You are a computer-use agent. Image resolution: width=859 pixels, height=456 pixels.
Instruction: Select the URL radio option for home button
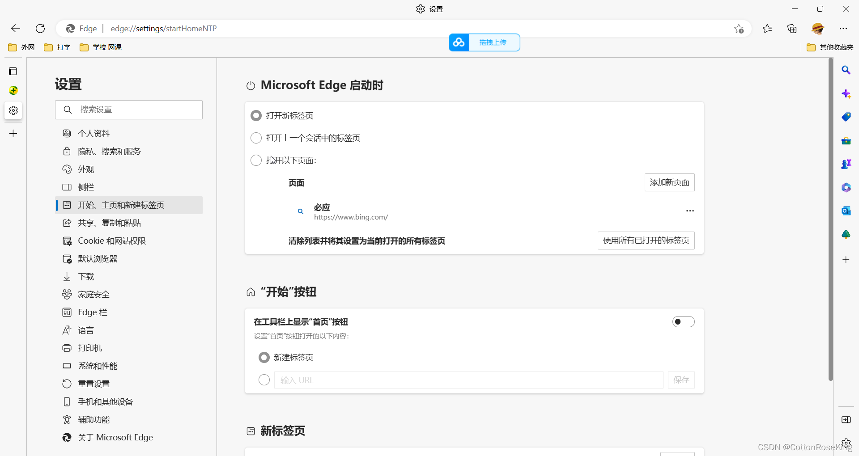tap(264, 380)
